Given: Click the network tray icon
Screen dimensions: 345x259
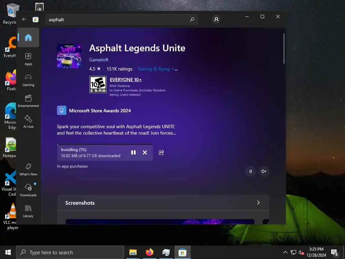Looking at the screenshot, I should tap(293, 252).
